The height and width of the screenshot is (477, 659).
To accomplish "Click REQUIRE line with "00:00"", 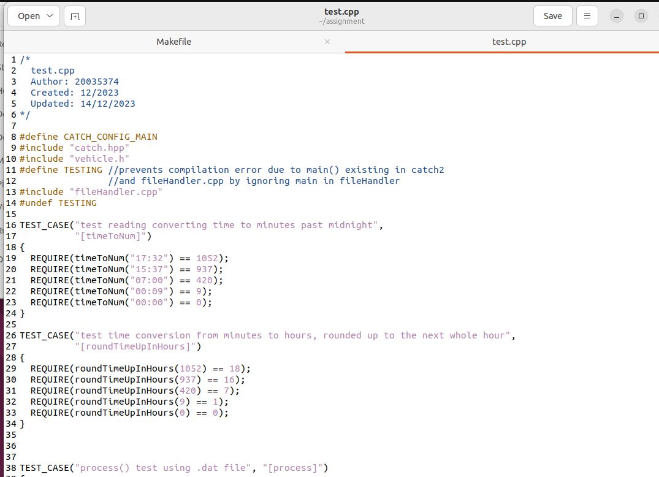I will pos(121,302).
